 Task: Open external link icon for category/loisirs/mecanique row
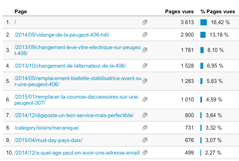[x=145, y=128]
